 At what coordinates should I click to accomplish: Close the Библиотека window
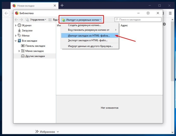click(x=158, y=13)
